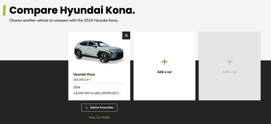Click the "Choose another vehicle" subtitle text
Screen dimensions: 271x124
click(x=64, y=20)
